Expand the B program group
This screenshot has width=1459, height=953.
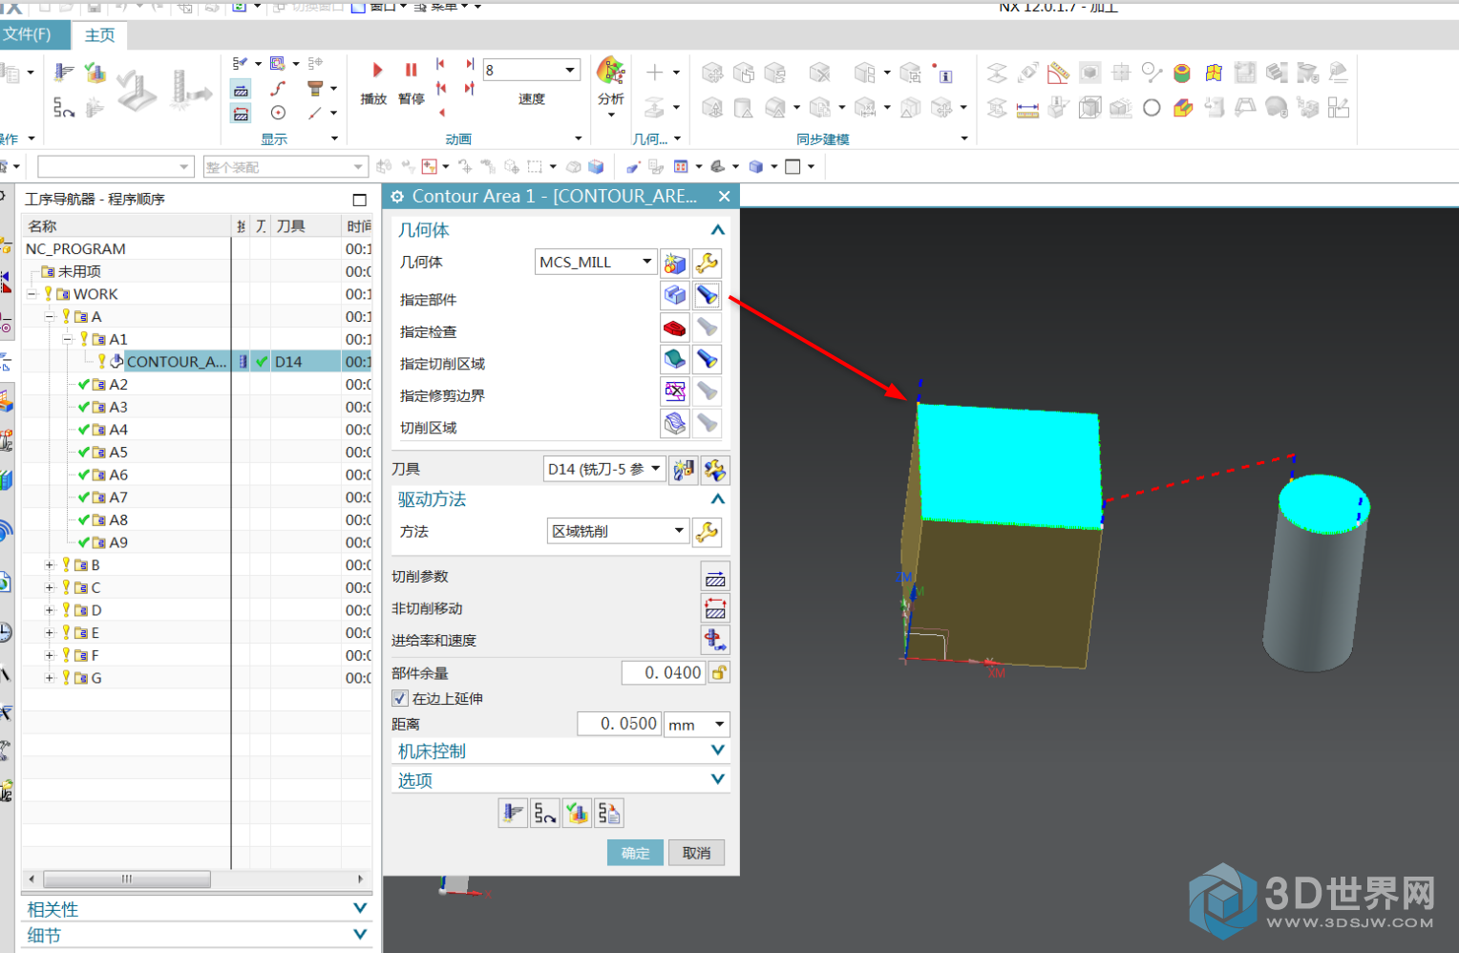tap(50, 564)
